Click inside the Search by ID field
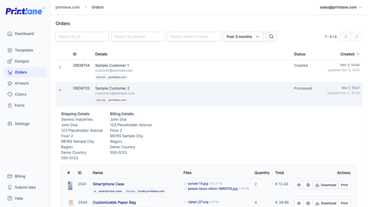Screen dimensions: 368x207 click(x=82, y=37)
